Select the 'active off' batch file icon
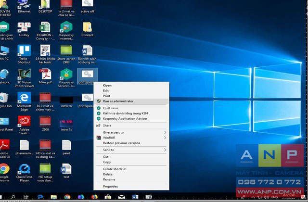The width and height of the screenshot is (308, 202). tap(87, 6)
